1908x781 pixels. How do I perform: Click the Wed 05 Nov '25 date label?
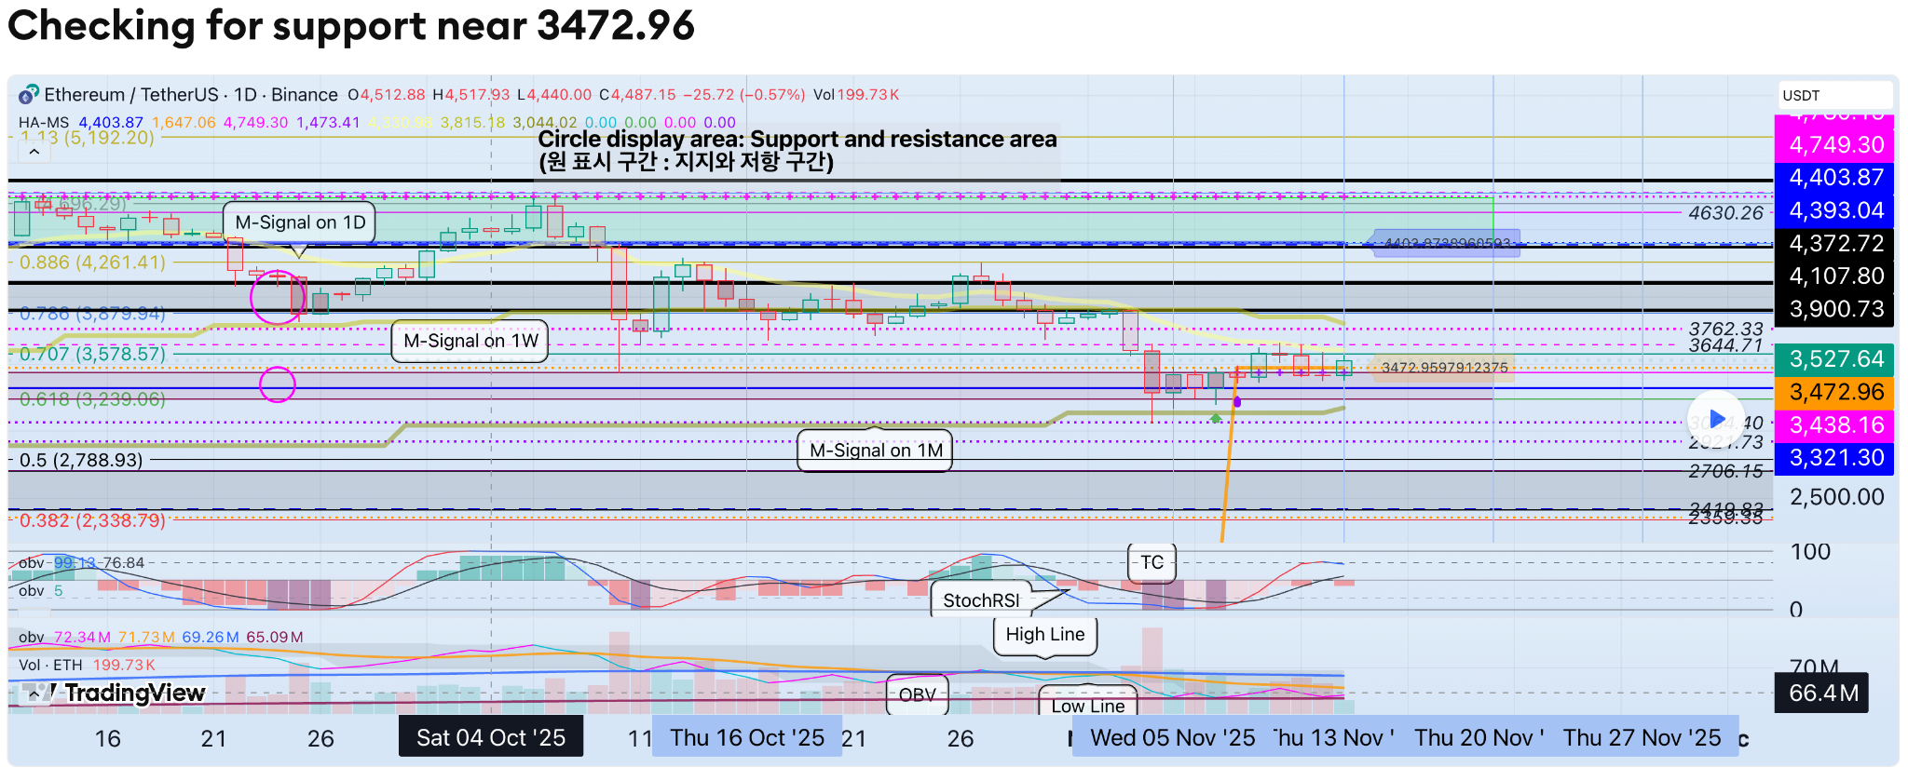[1171, 737]
